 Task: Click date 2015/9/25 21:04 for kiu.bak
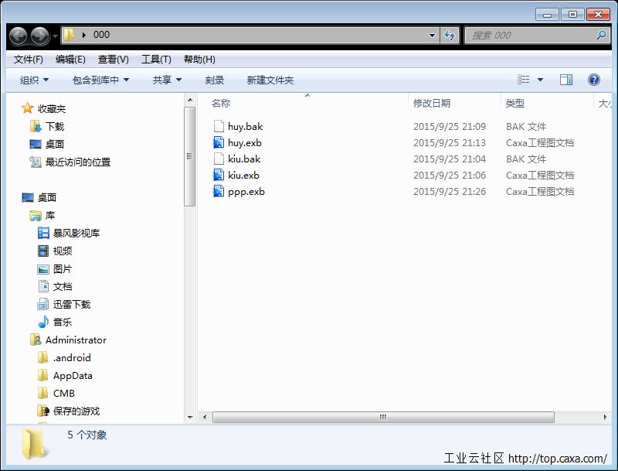point(450,159)
